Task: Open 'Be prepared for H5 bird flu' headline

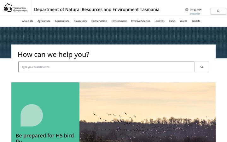Action: (x=45, y=137)
